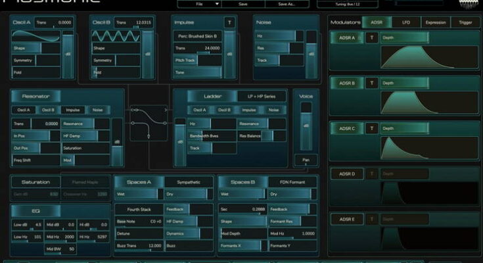Screen dimensions: 483x263
Task: Click the Save As... button
Action: (287, 4)
